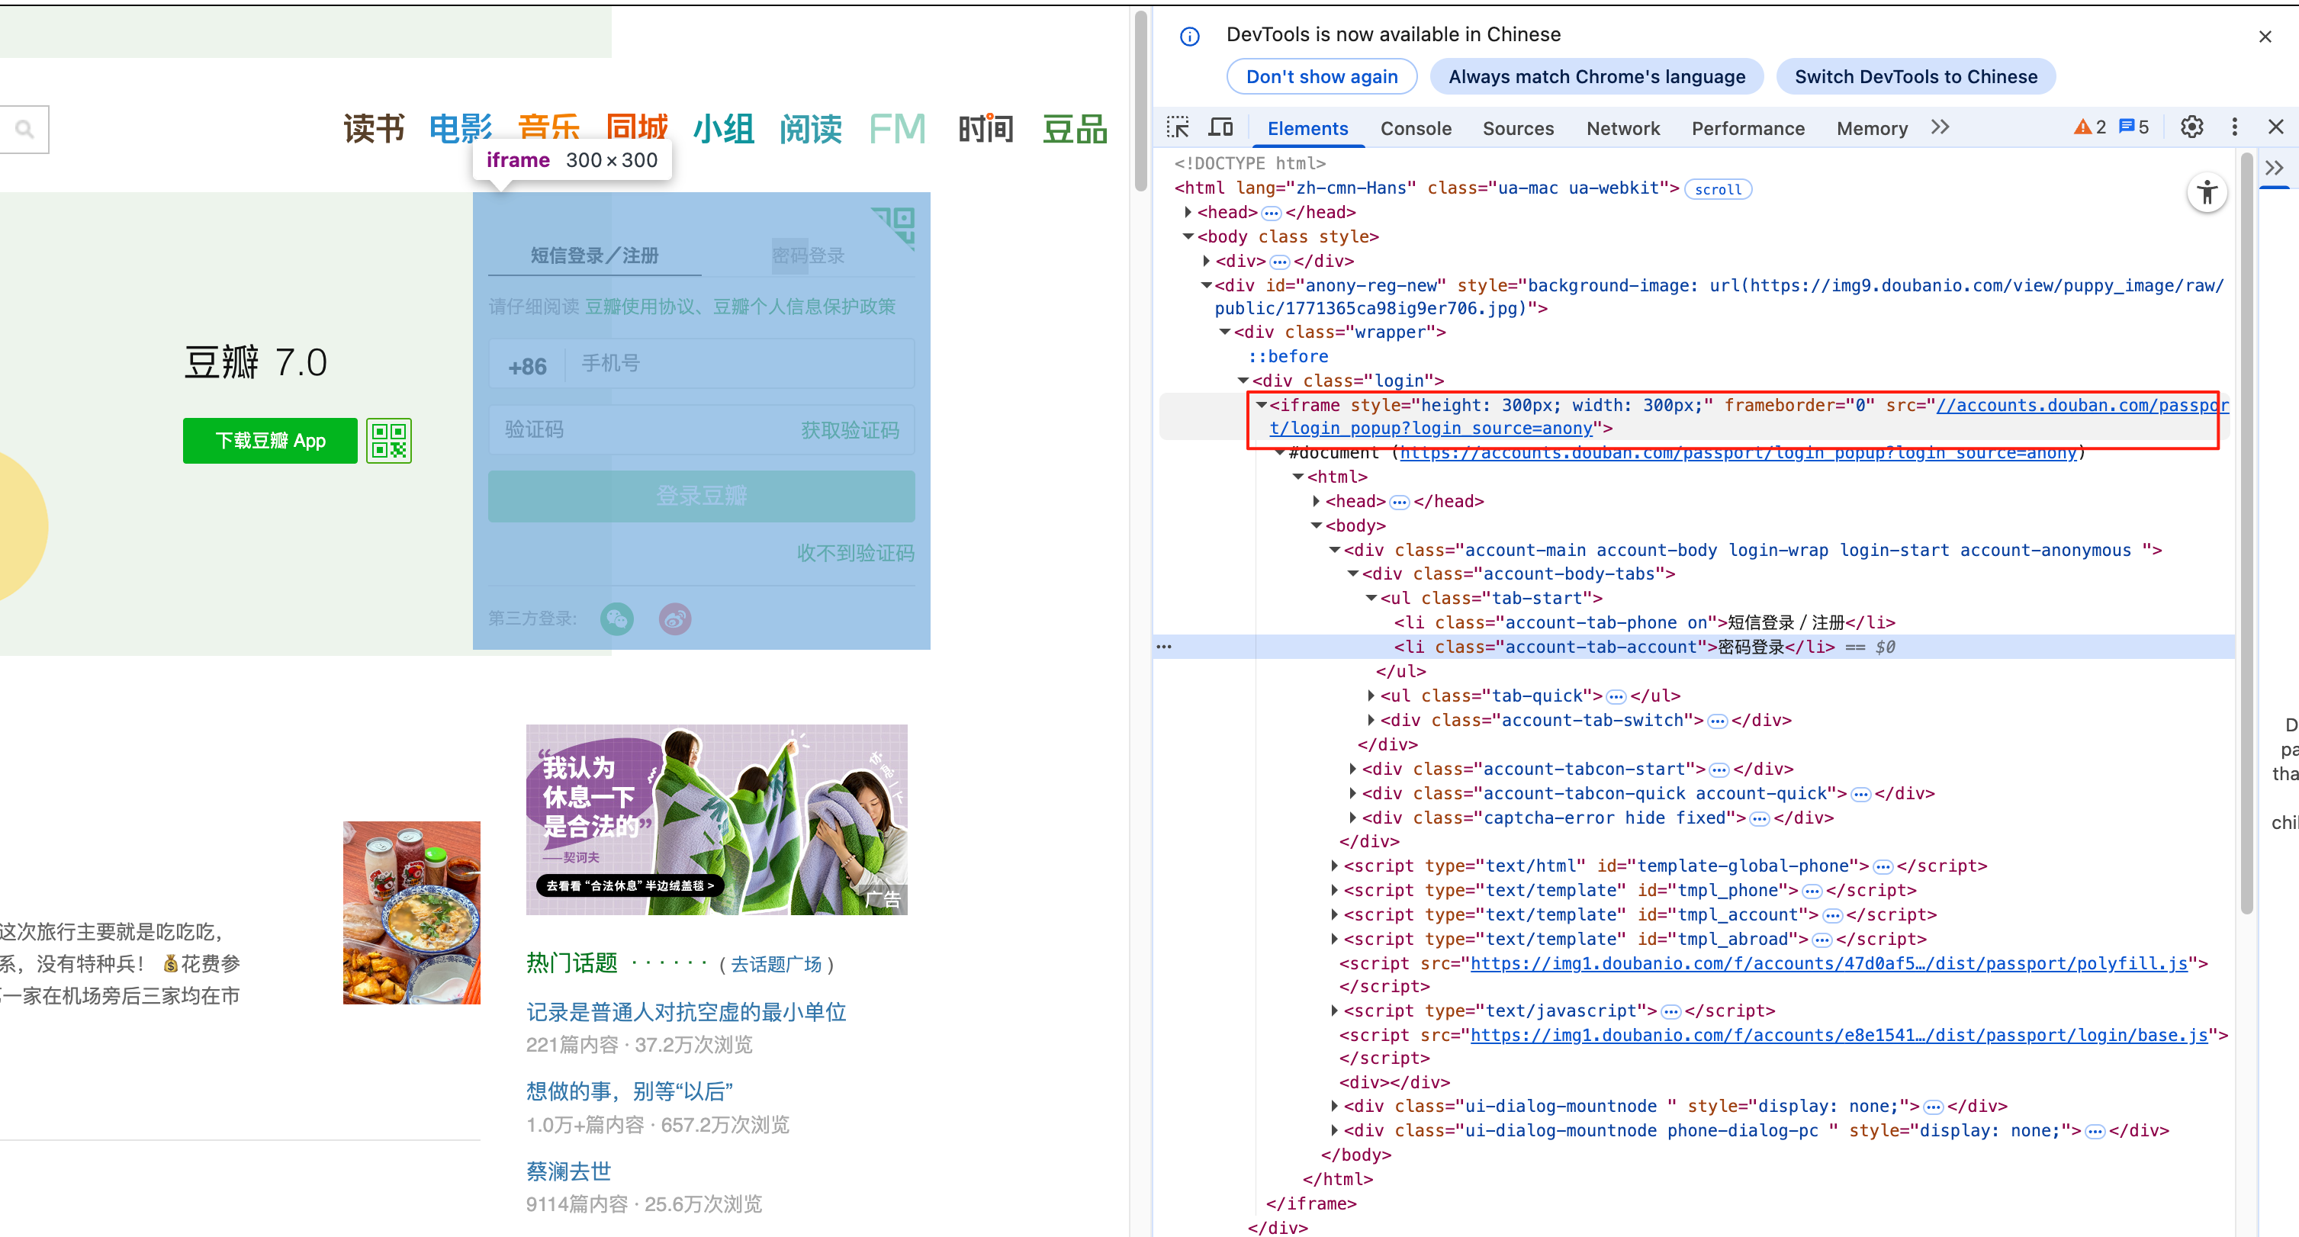Click Switch DevTools to Chinese
Screen dimensions: 2299x1237
tap(1916, 77)
